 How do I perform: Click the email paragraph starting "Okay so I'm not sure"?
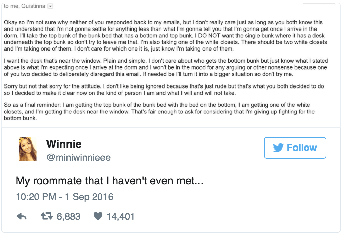[x=166, y=36]
